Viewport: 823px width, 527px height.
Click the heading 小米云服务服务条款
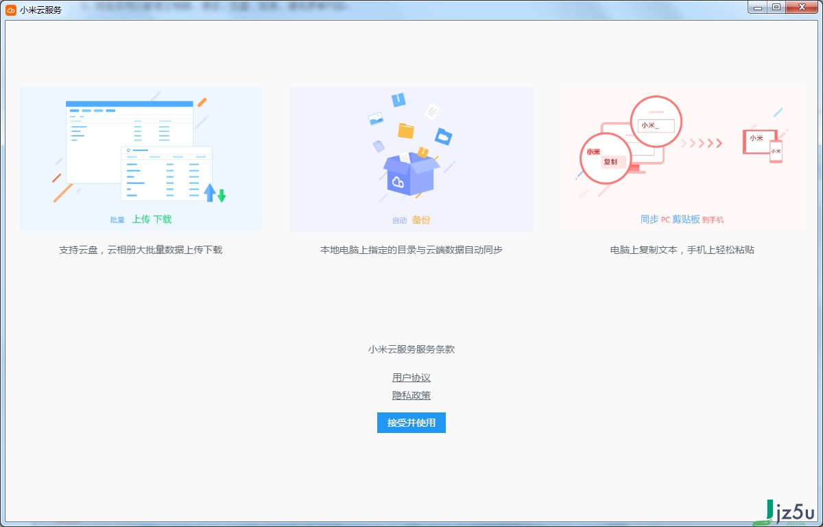point(411,349)
